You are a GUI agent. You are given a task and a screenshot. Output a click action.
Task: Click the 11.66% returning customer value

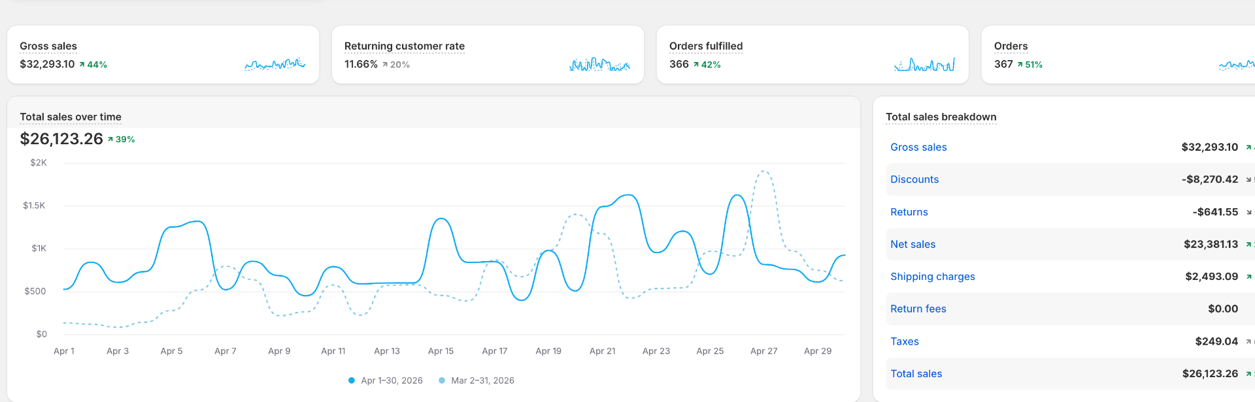click(x=361, y=65)
